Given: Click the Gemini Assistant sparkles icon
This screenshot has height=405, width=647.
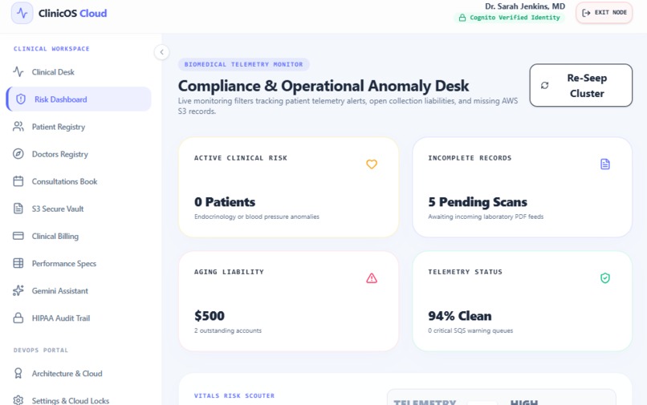Looking at the screenshot, I should (x=18, y=290).
